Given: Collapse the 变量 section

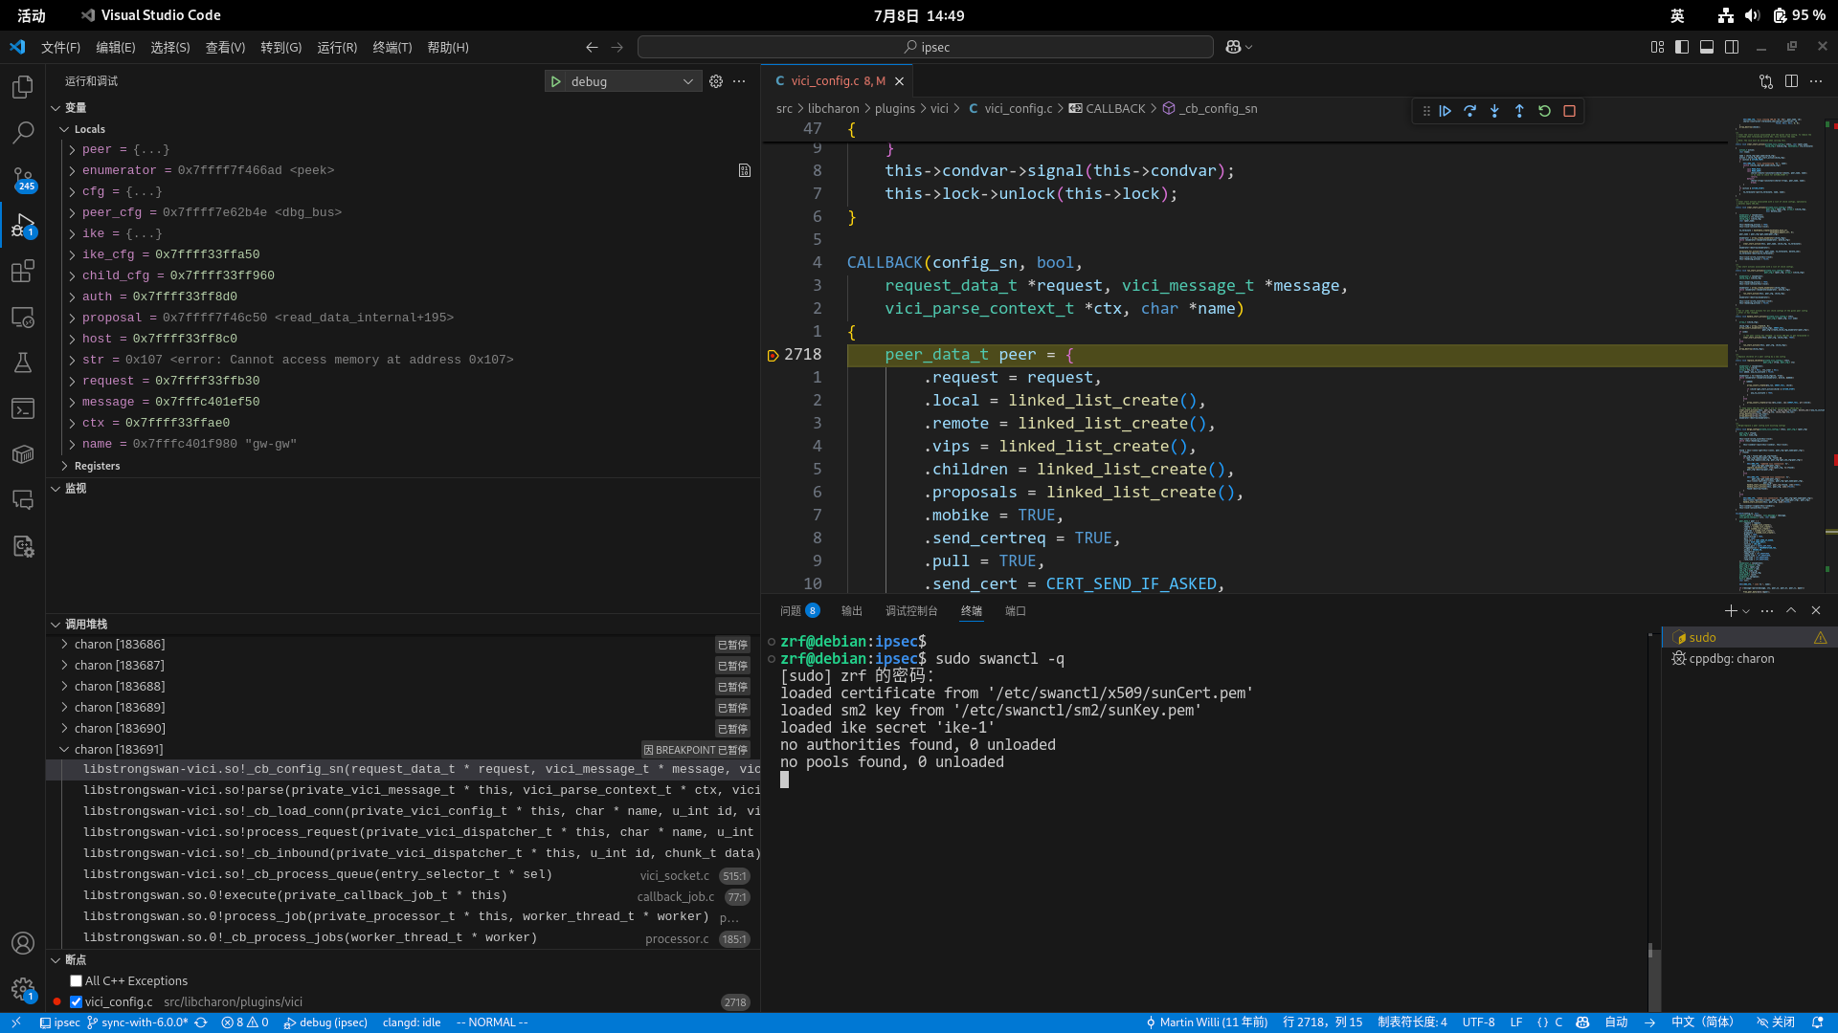Looking at the screenshot, I should (56, 108).
